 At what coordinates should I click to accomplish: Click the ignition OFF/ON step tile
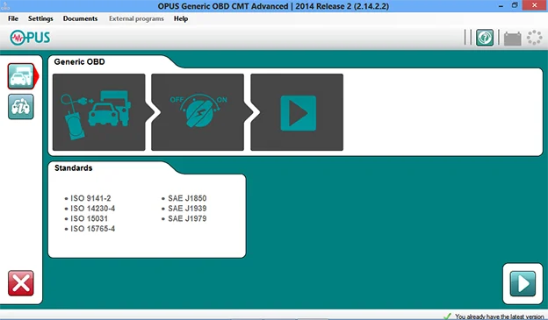(x=198, y=112)
